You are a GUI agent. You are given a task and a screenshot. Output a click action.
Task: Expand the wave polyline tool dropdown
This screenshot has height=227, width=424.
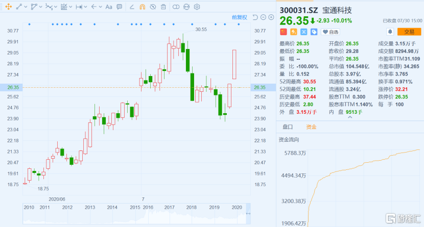[x=56, y=7]
